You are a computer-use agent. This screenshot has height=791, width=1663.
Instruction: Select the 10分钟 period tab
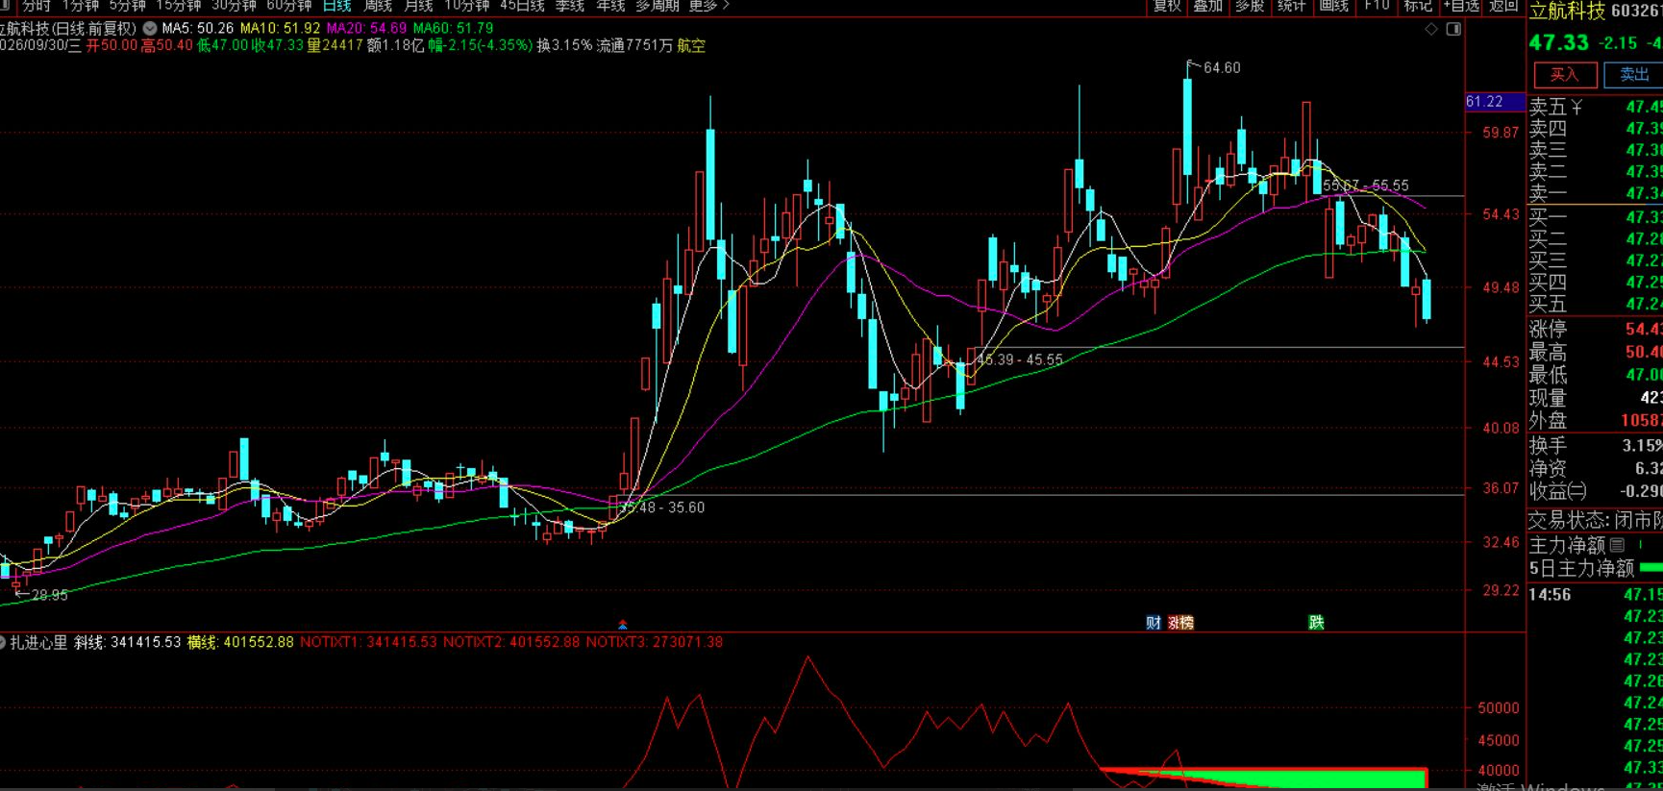click(466, 6)
